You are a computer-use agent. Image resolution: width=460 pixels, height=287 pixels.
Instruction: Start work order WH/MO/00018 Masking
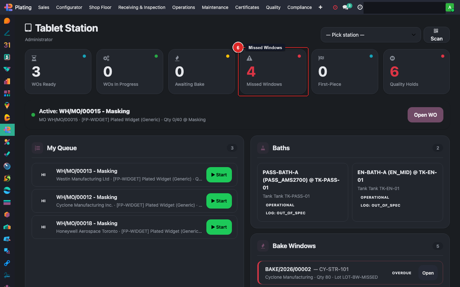[219, 227]
